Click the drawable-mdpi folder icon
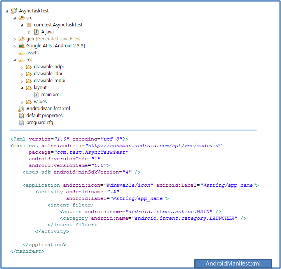This screenshot has height=269, width=281. (x=29, y=81)
